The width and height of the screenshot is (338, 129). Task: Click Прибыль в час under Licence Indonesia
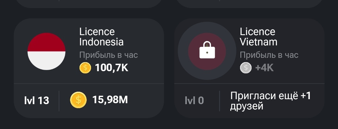(x=108, y=55)
